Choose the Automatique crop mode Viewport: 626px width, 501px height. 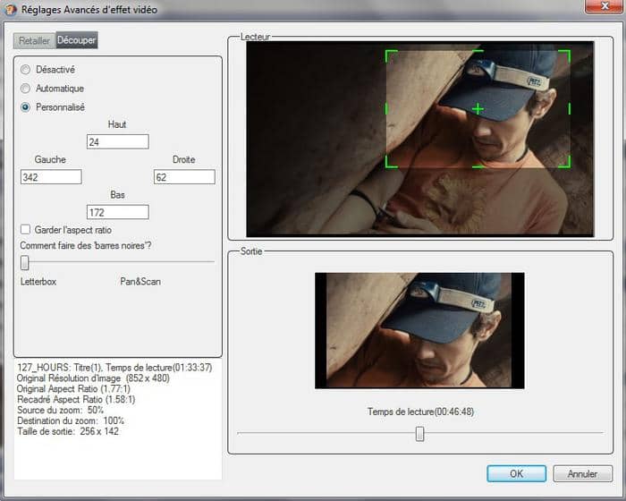[26, 89]
